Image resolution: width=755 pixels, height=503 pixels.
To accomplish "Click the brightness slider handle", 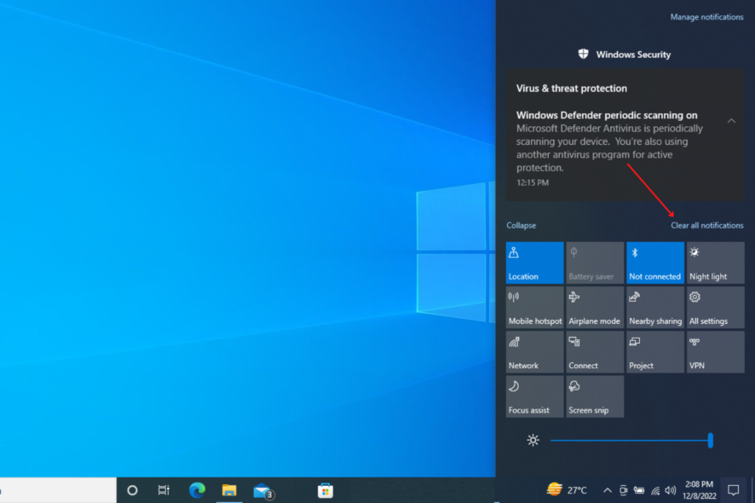I will pos(710,441).
